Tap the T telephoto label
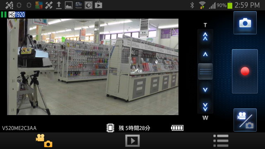265x149 pixels. 205,25
